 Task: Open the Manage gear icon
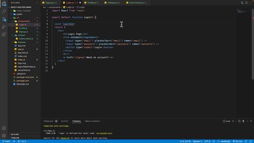pyautogui.click(x=4, y=135)
